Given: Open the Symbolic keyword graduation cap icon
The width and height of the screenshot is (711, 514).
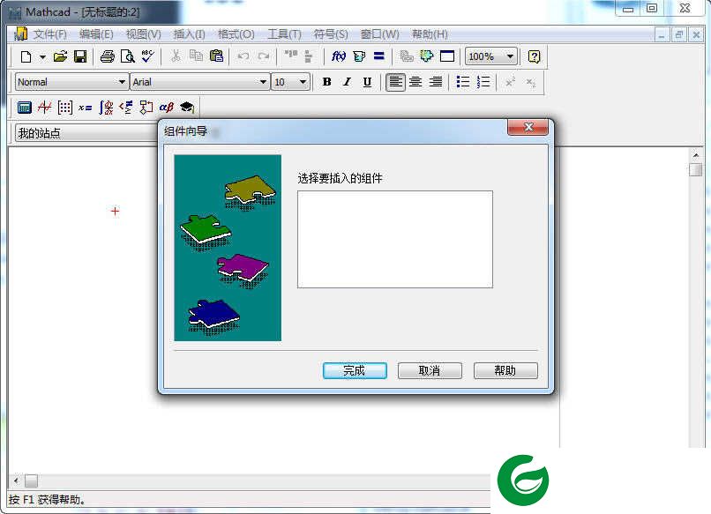Looking at the screenshot, I should pos(187,108).
